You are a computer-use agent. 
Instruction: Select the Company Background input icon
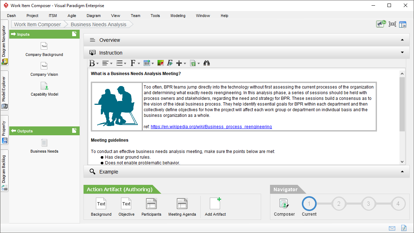point(44,46)
